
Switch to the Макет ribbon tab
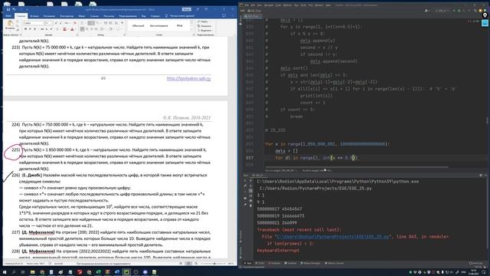(82, 16)
